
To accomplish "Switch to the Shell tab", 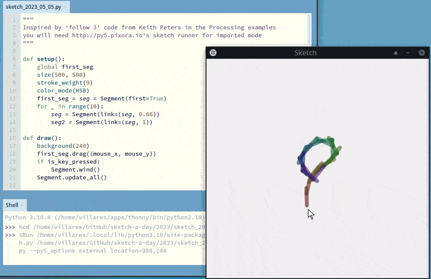I will pyautogui.click(x=11, y=205).
